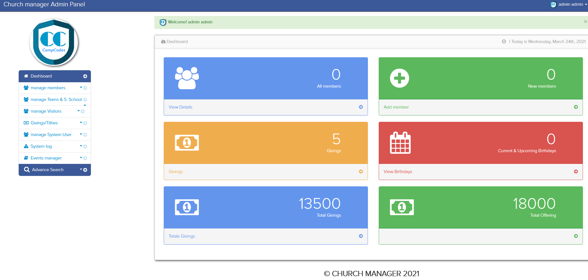Click the arrow icon beside View Details
Viewport: 588px width, 280px height.
click(x=361, y=107)
